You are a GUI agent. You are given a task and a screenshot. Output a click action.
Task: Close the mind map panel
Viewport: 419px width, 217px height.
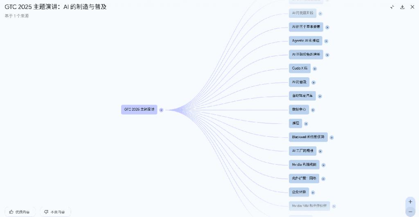412,7
